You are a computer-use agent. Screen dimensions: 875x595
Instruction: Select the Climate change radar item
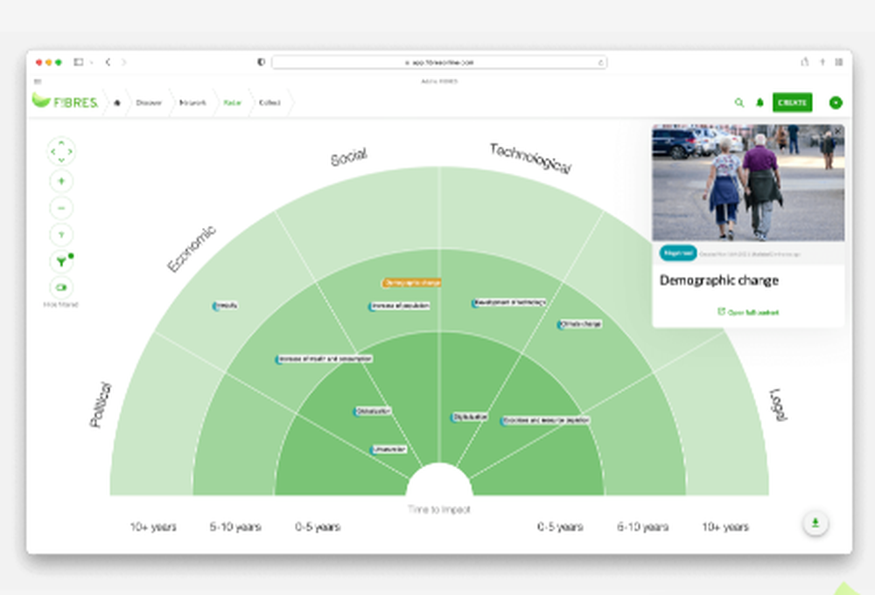[580, 323]
